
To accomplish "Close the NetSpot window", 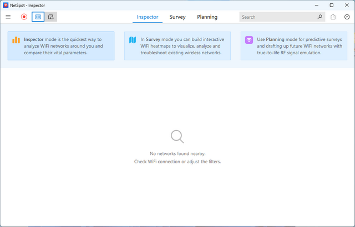I will point(347,5).
